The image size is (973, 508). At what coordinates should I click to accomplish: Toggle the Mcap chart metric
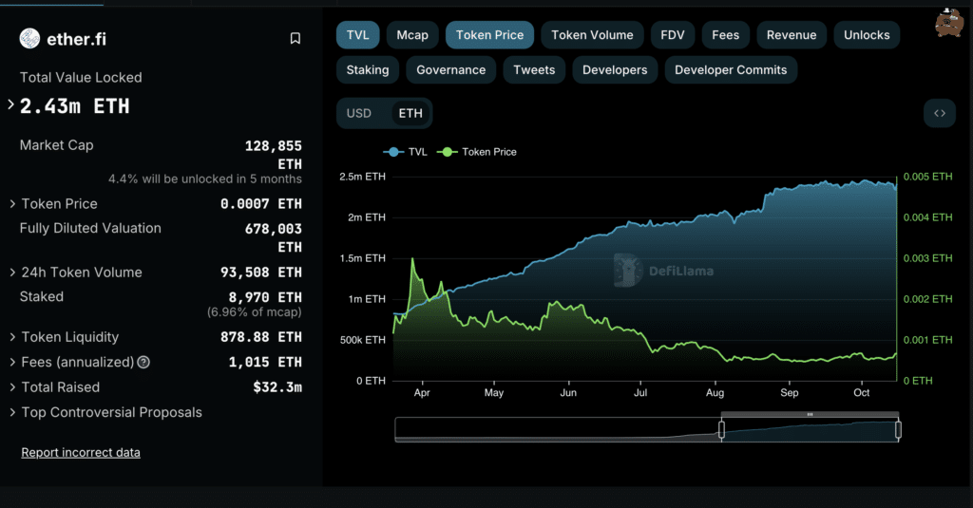pos(412,35)
